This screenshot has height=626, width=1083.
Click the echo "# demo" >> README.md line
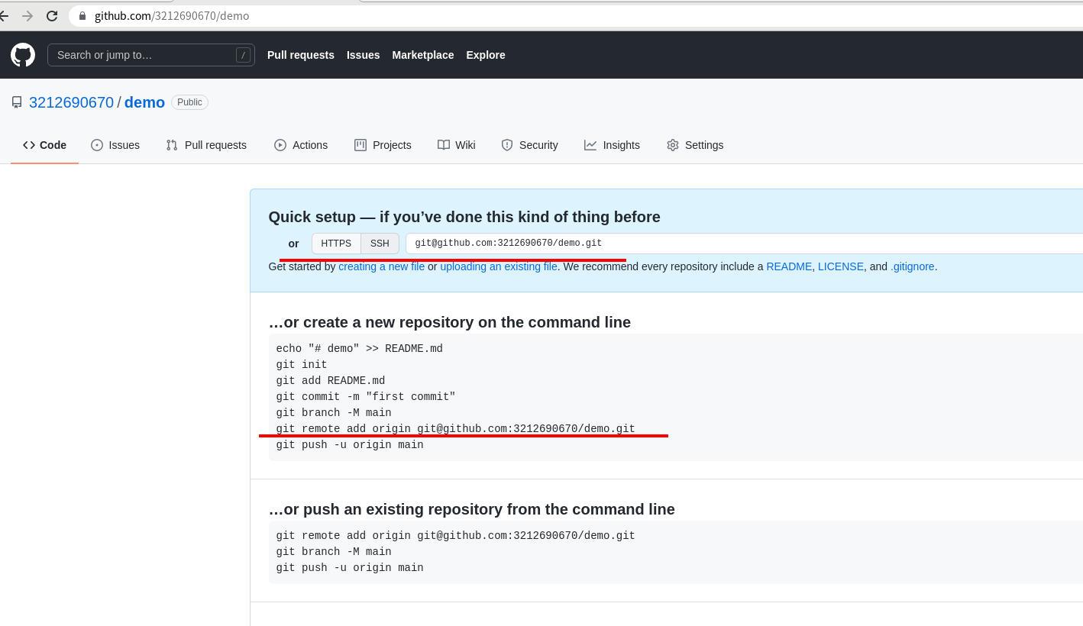(360, 349)
